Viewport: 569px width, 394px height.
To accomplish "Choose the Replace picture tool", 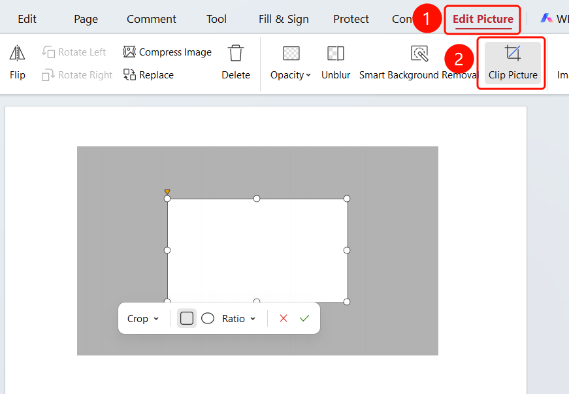I will tap(148, 75).
